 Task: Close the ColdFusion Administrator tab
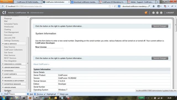click(69, 2)
